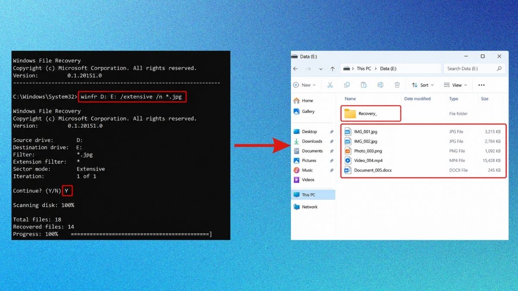Open the Sort dropdown menu
The height and width of the screenshot is (291, 518).
pyautogui.click(x=423, y=85)
